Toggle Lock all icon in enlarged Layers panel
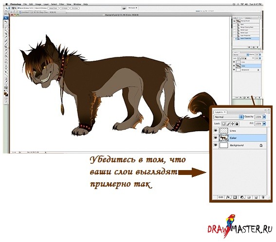276x242 pixels. 237,124
